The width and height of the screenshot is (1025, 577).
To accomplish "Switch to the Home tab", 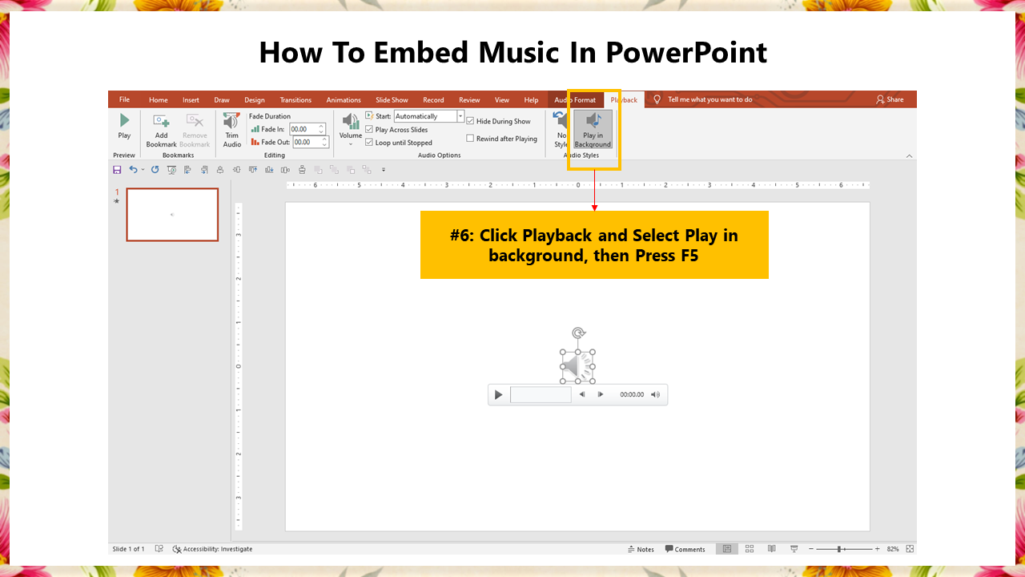I will tap(159, 100).
